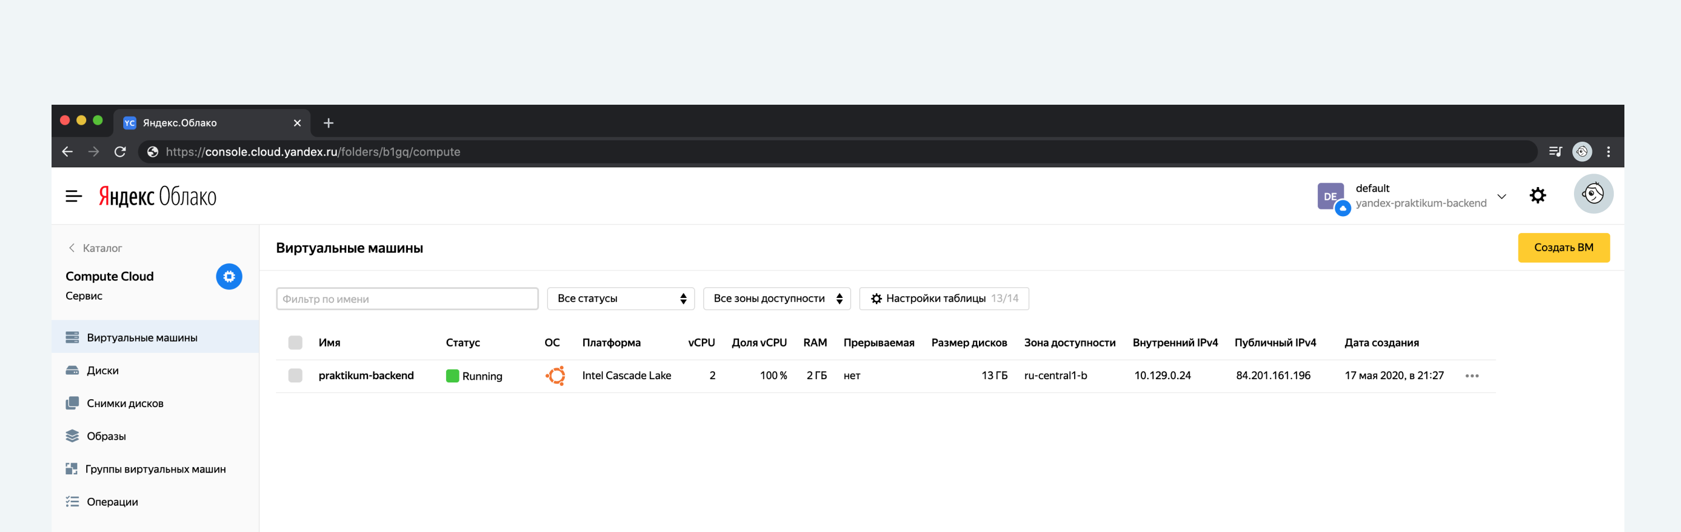Click the Внутренний IPv4 column header

1174,343
